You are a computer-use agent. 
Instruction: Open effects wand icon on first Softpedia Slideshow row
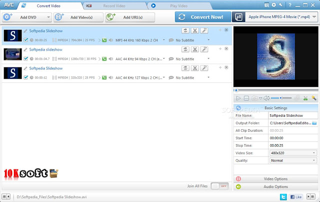204,31
